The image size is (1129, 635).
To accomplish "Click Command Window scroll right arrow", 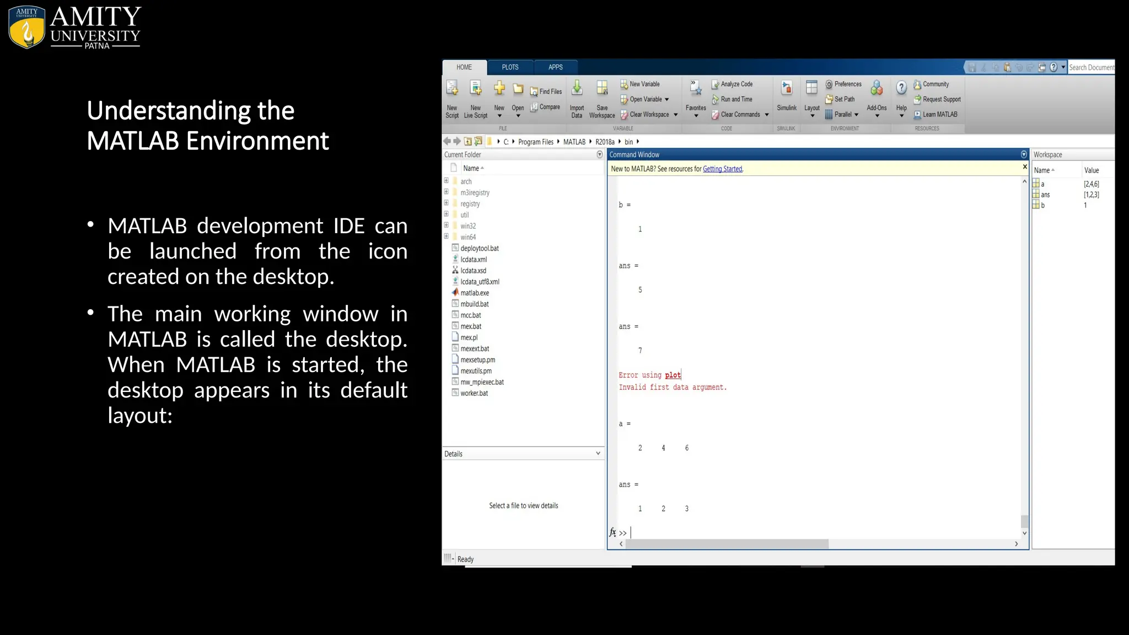I will pyautogui.click(x=1017, y=544).
